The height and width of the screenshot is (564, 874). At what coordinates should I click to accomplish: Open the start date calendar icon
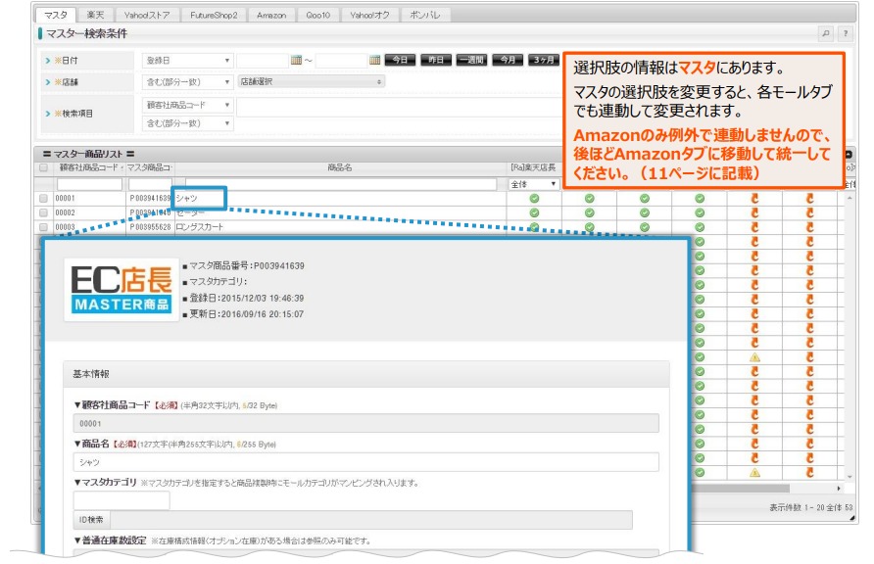click(x=296, y=60)
